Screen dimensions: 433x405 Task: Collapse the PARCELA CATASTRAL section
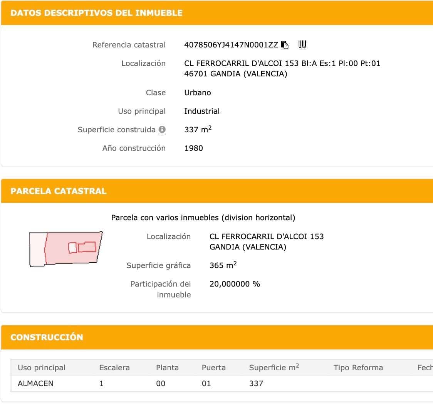pyautogui.click(x=59, y=191)
